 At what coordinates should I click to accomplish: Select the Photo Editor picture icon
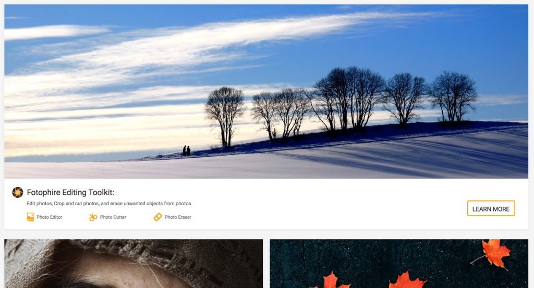click(30, 217)
